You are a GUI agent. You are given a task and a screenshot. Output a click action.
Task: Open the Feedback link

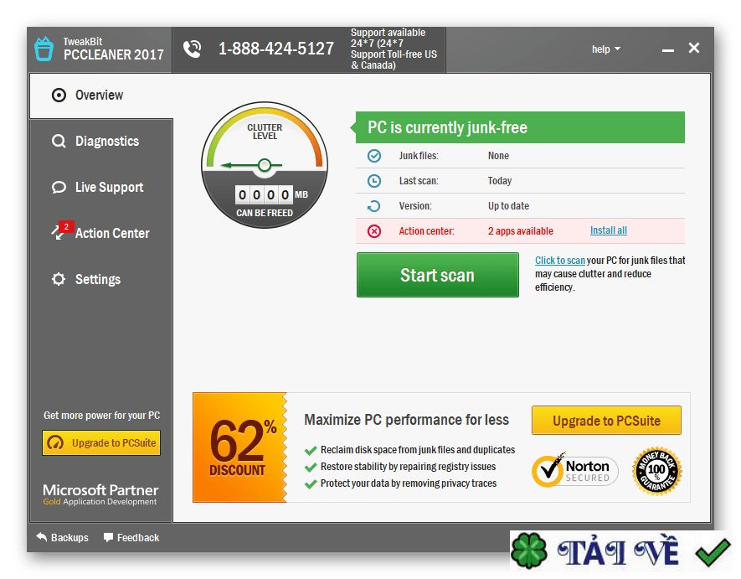coord(131,537)
